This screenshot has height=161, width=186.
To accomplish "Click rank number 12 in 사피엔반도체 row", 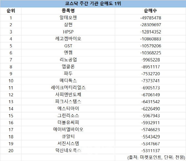I will coord(11,95).
